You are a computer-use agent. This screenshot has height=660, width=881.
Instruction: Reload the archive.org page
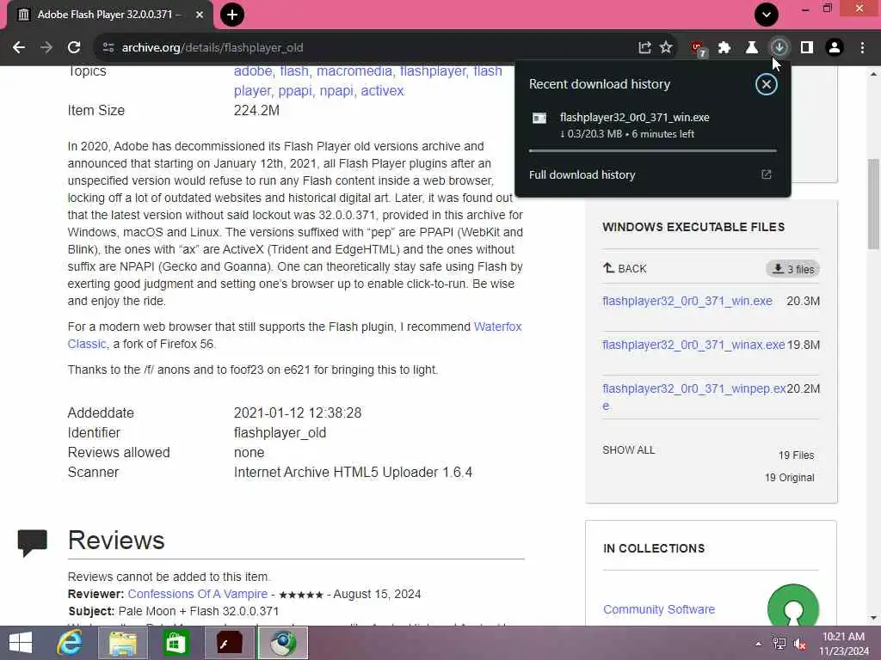click(x=74, y=48)
